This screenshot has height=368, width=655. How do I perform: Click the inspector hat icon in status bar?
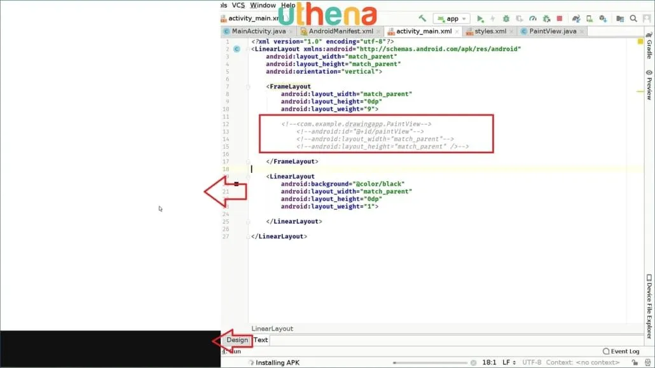pyautogui.click(x=648, y=362)
